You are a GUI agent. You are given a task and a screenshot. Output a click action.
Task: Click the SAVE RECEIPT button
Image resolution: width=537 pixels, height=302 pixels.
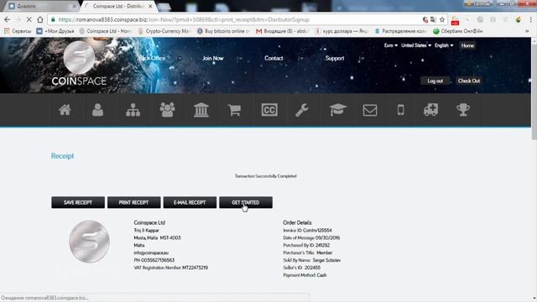click(78, 202)
